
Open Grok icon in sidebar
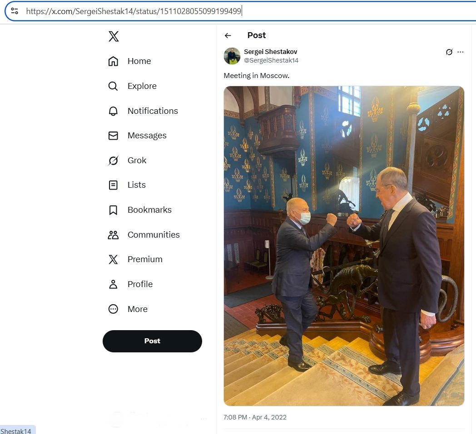pos(113,161)
